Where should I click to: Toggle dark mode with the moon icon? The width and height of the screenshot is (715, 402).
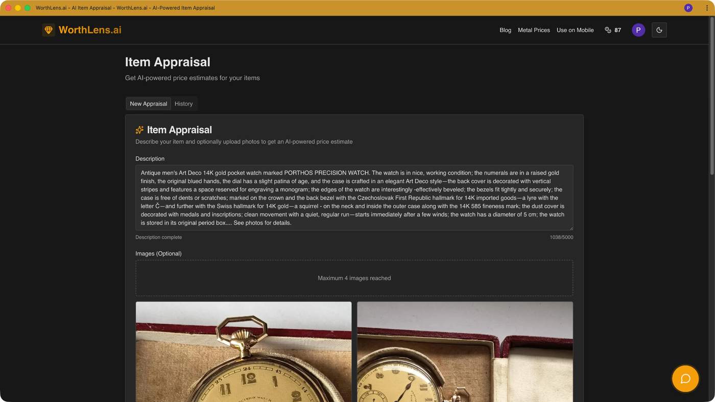pos(659,30)
